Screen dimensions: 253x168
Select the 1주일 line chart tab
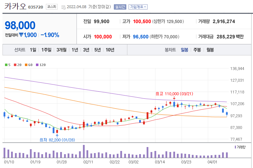point(46,50)
